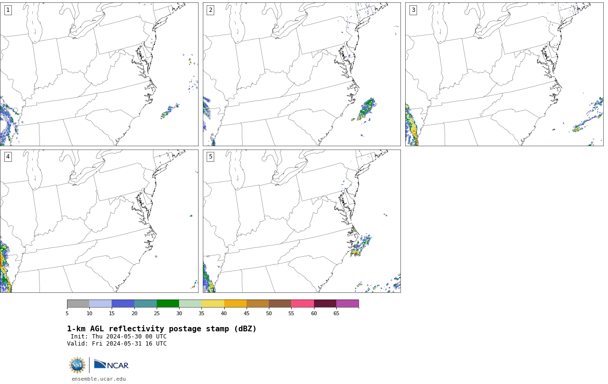The image size is (608, 384).
Task: Select the orange 40-45 dBZ swatch
Action: (x=235, y=304)
